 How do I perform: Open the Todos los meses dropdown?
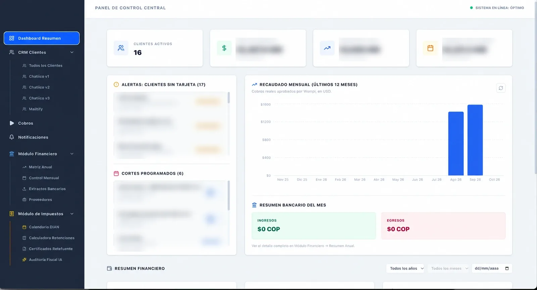[449, 269]
